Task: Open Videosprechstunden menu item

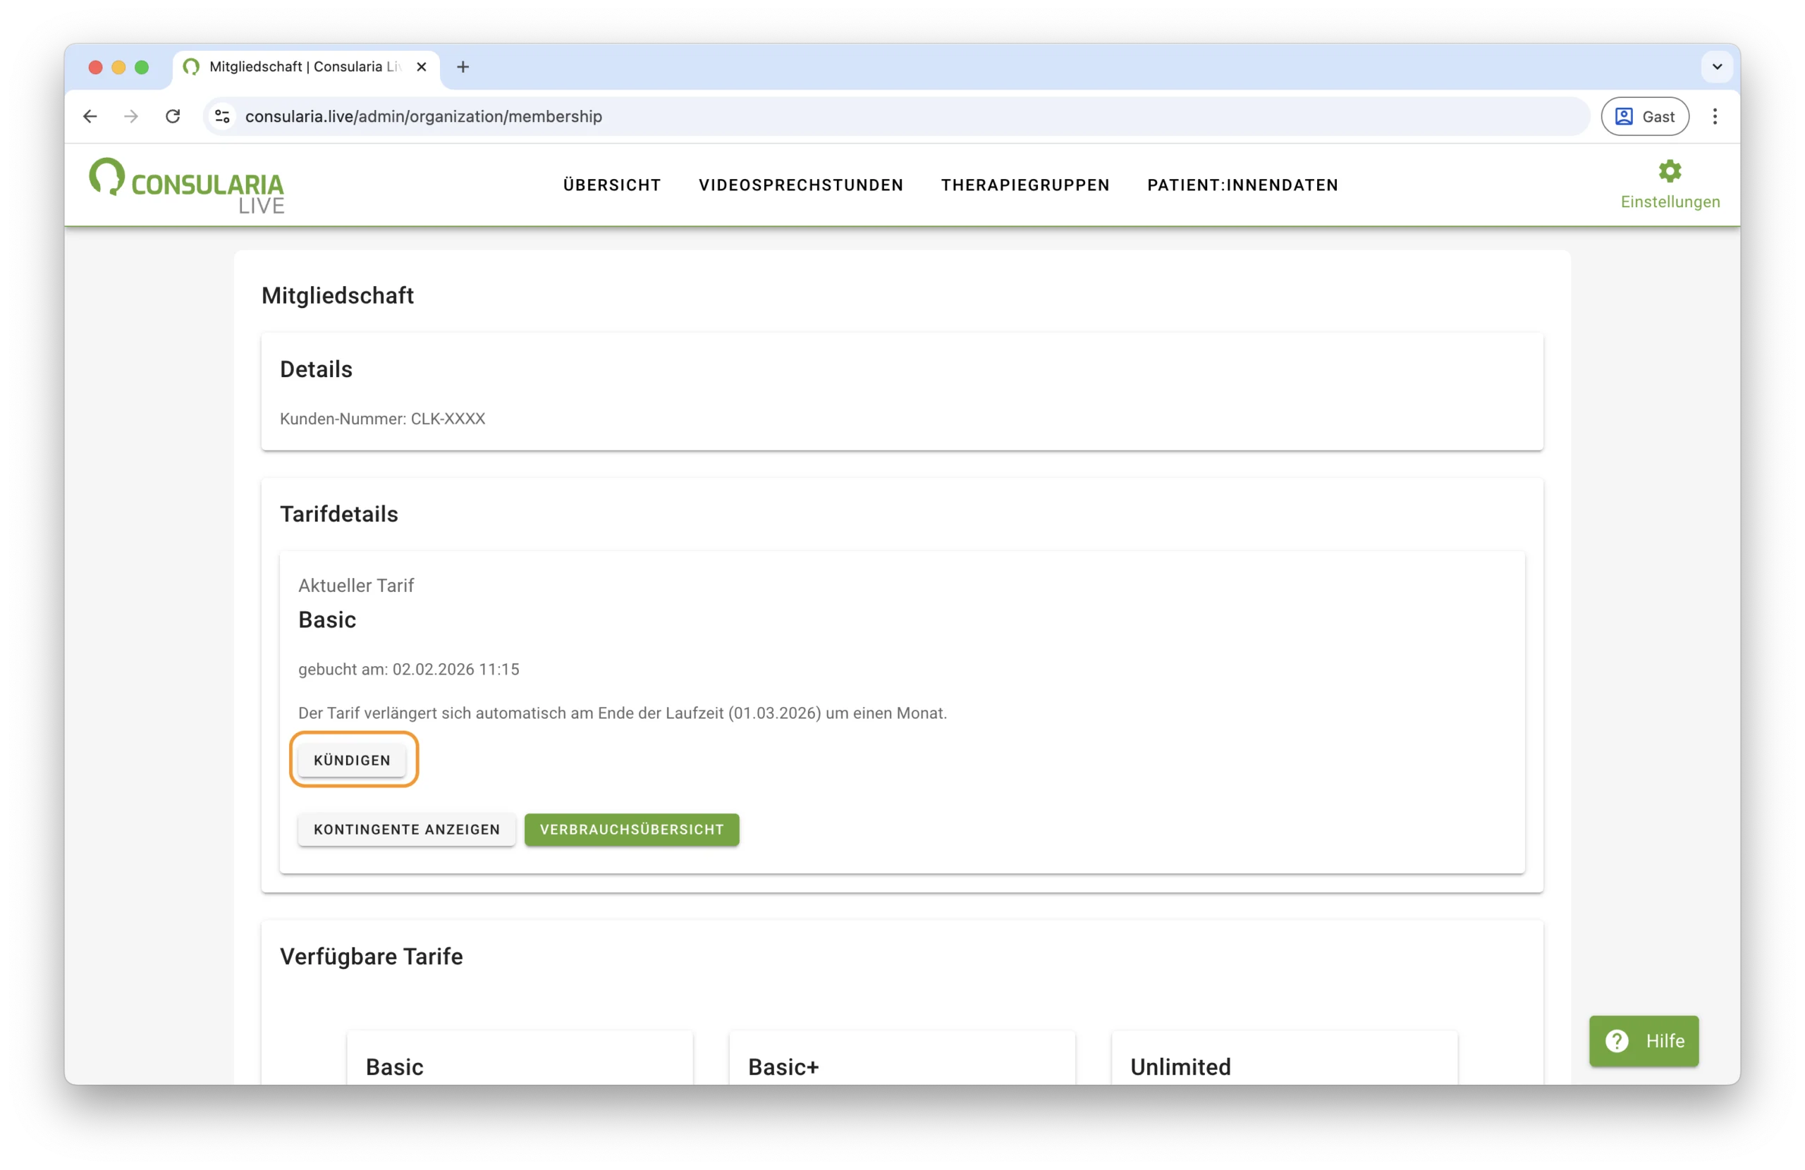Action: coord(800,185)
